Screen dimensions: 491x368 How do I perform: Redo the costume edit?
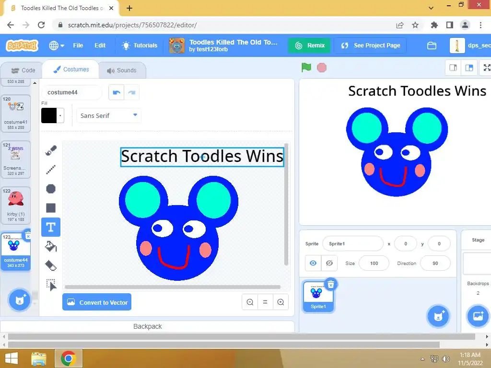[132, 92]
